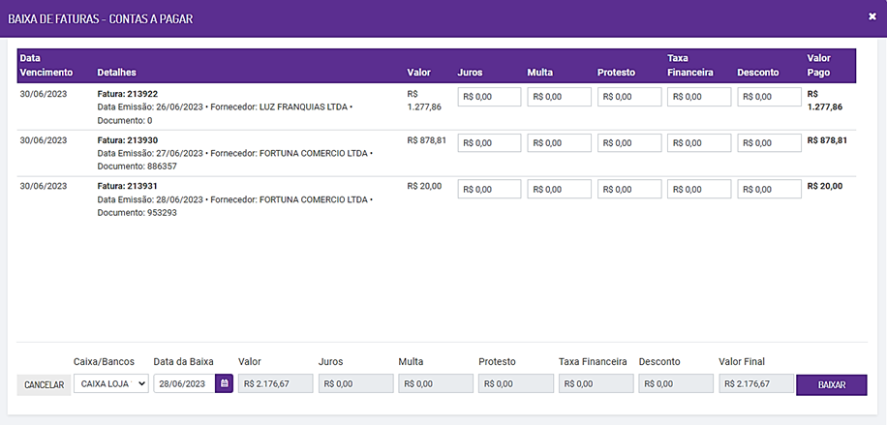Focus Multa field for Fatura 213922
This screenshot has width=887, height=425.
click(x=559, y=97)
